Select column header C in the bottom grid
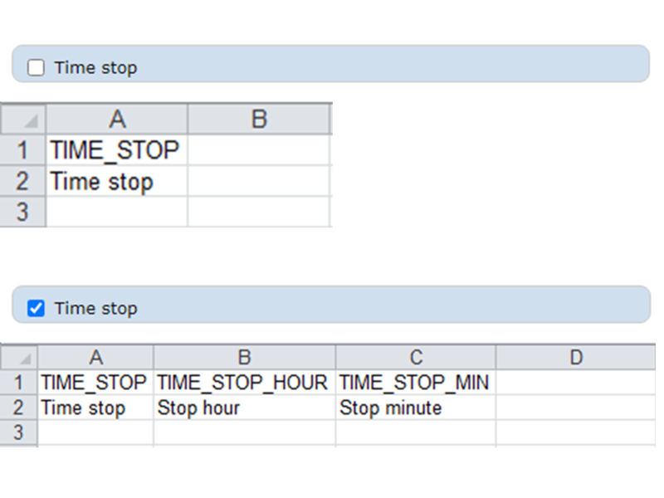 click(x=416, y=357)
